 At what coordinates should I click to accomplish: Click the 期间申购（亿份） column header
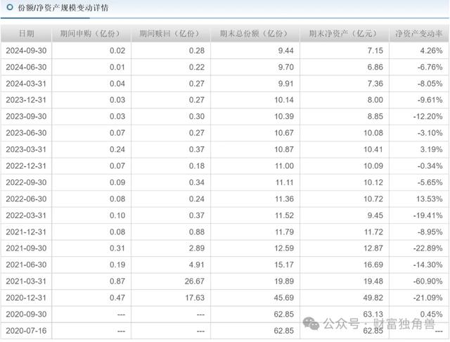90,34
